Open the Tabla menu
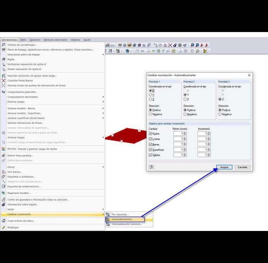This screenshot has width=268, height=263. click(23, 40)
